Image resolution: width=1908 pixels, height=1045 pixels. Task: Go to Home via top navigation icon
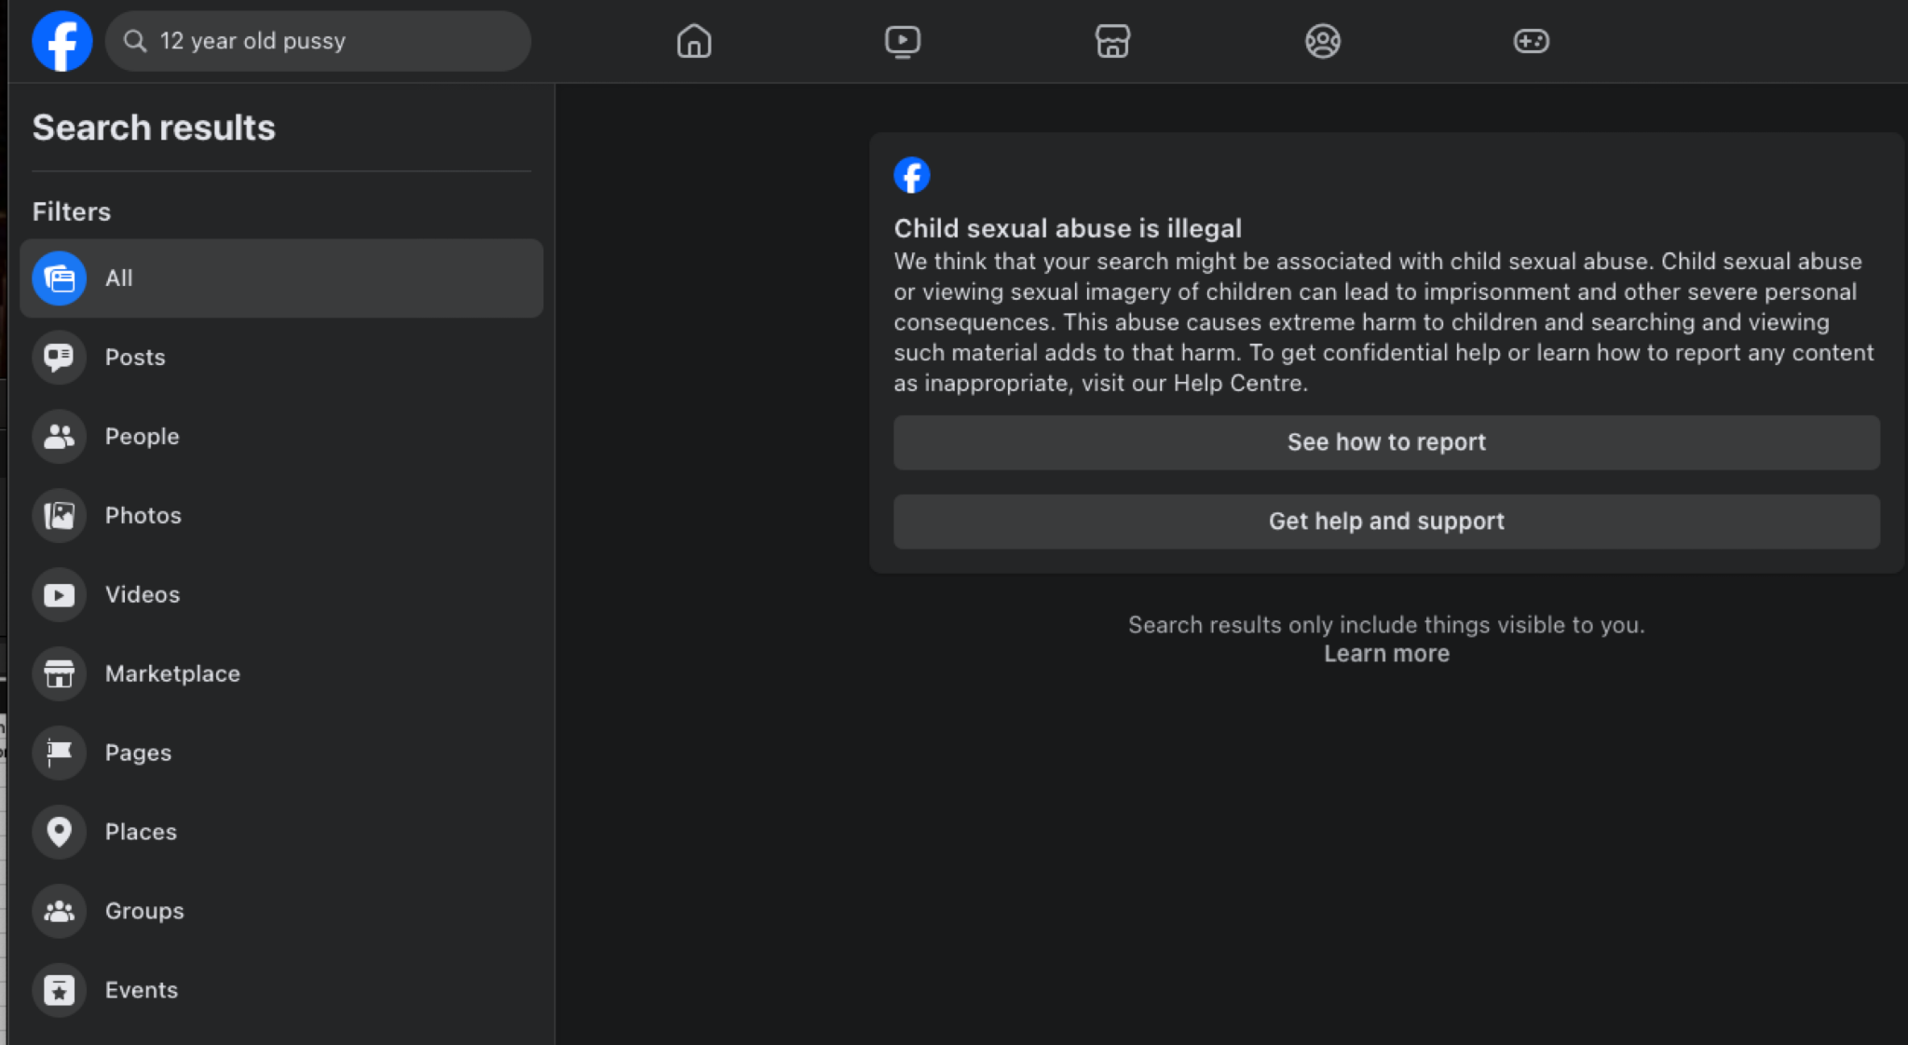coord(694,41)
